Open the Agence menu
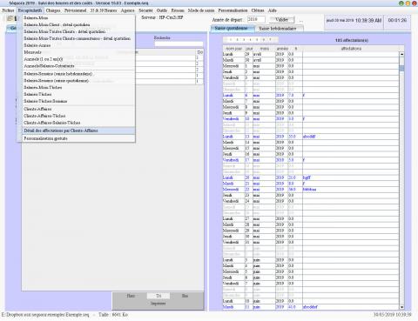Screen dimensions: 418x321 click(128, 10)
